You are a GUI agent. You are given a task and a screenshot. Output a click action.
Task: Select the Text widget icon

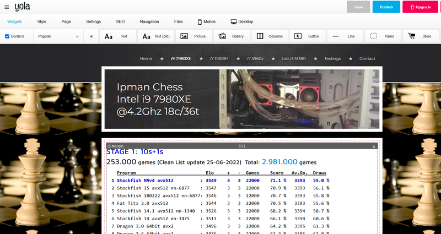109,36
